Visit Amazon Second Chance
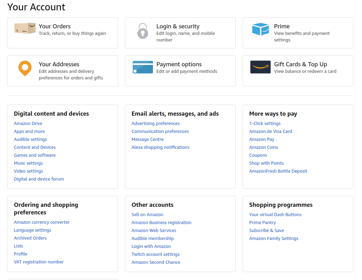Image resolution: width=362 pixels, height=280 pixels. (x=156, y=262)
